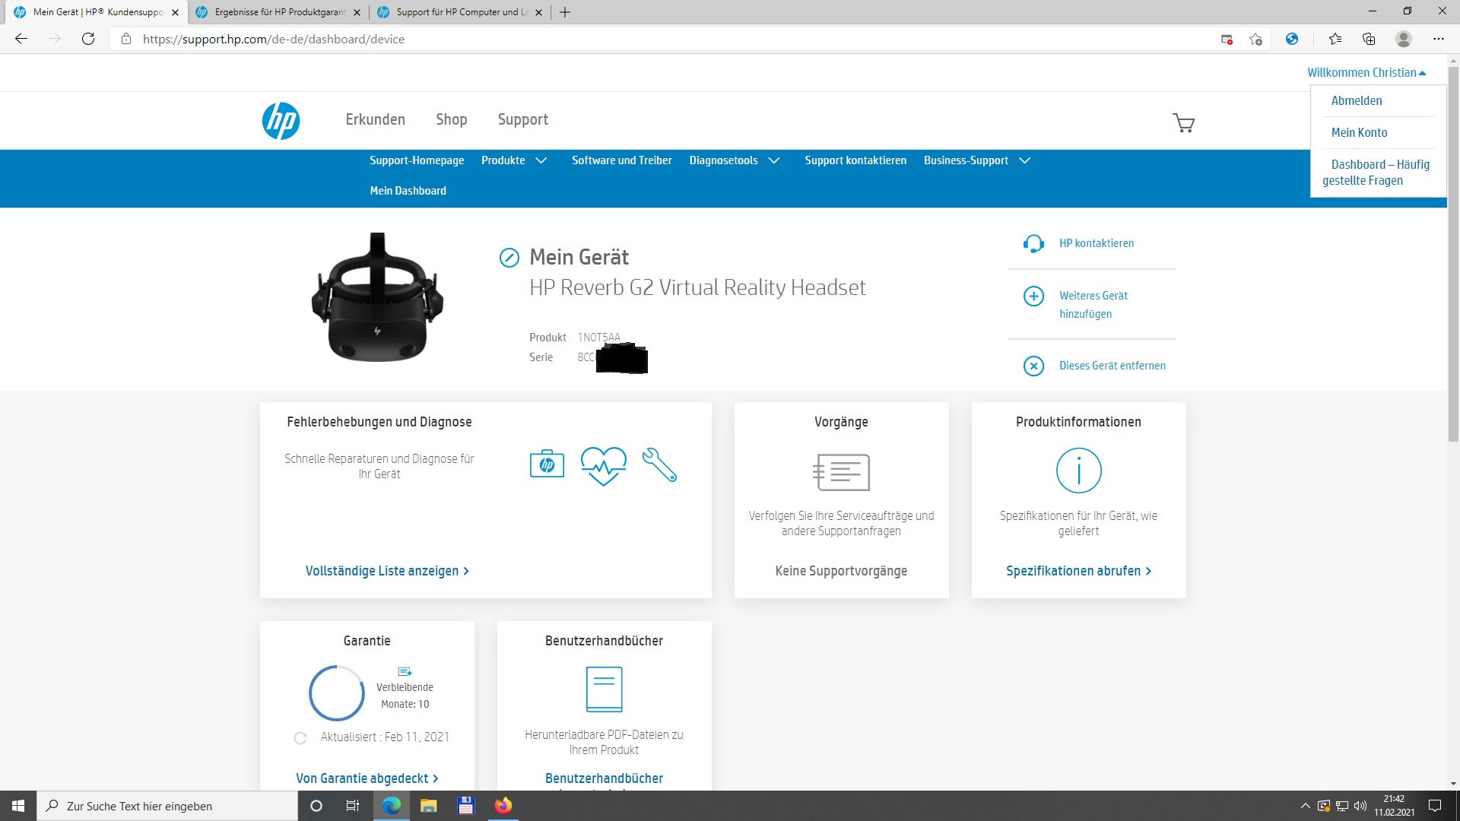The height and width of the screenshot is (821, 1460).
Task: Click the heartbeat health check icon
Action: (x=603, y=465)
